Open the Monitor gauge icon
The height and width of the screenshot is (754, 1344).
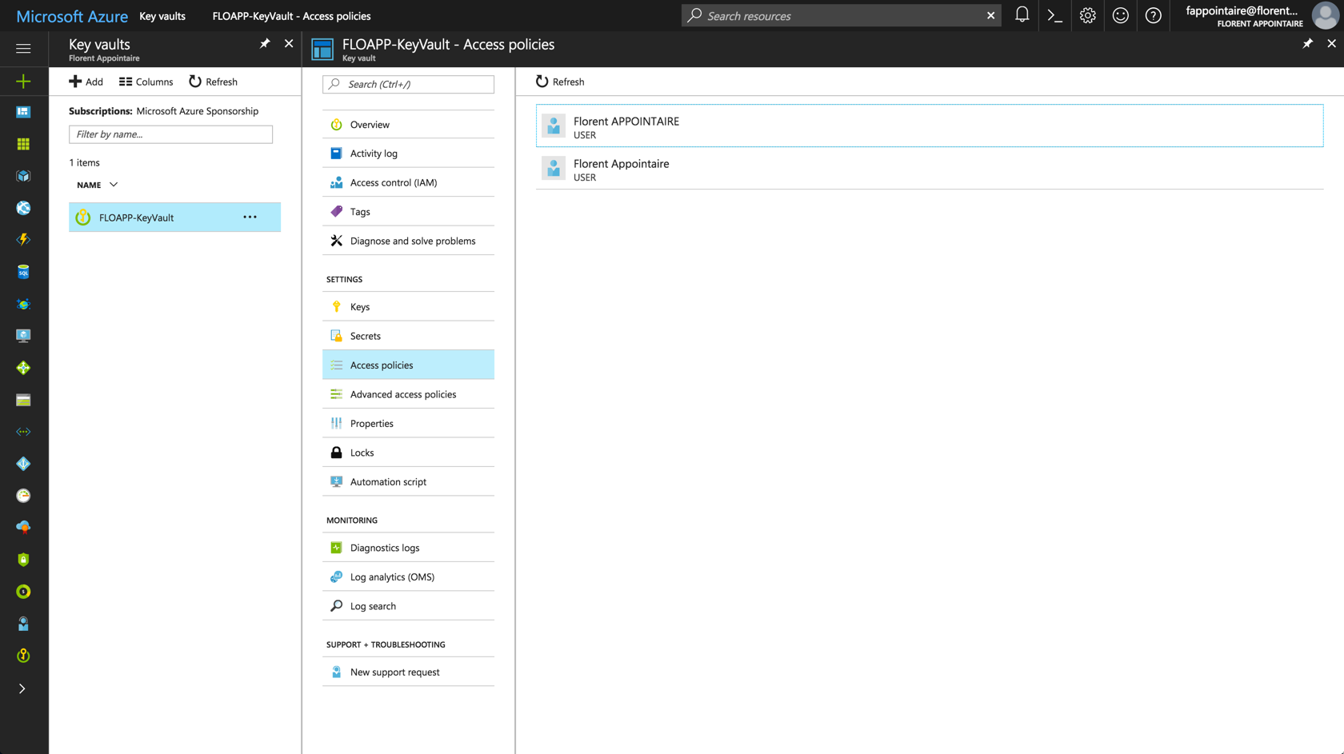23,496
